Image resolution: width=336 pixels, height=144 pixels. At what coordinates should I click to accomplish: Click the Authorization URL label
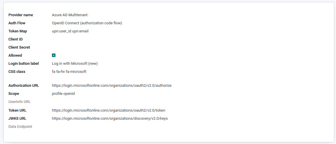tap(24, 85)
